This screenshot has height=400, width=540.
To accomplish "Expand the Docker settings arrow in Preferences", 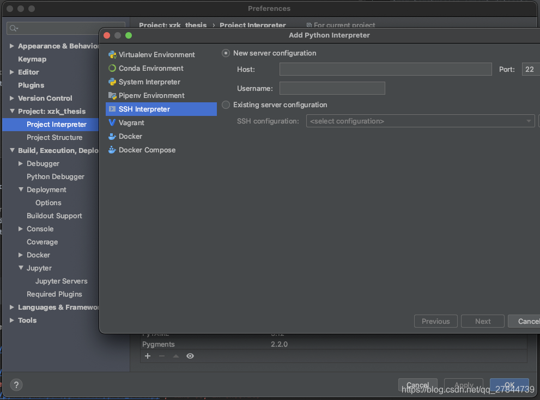I will tap(21, 255).
